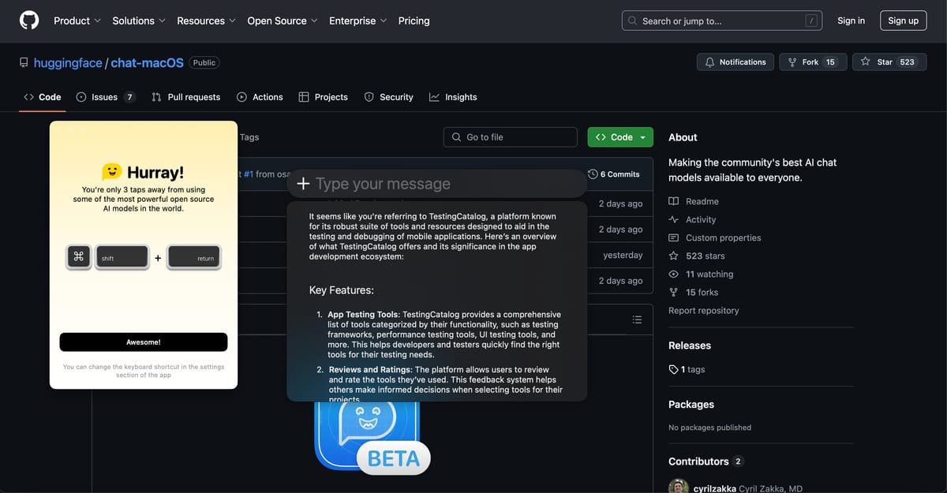Expand the Product menu chevron
The width and height of the screenshot is (947, 493).
tap(96, 21)
